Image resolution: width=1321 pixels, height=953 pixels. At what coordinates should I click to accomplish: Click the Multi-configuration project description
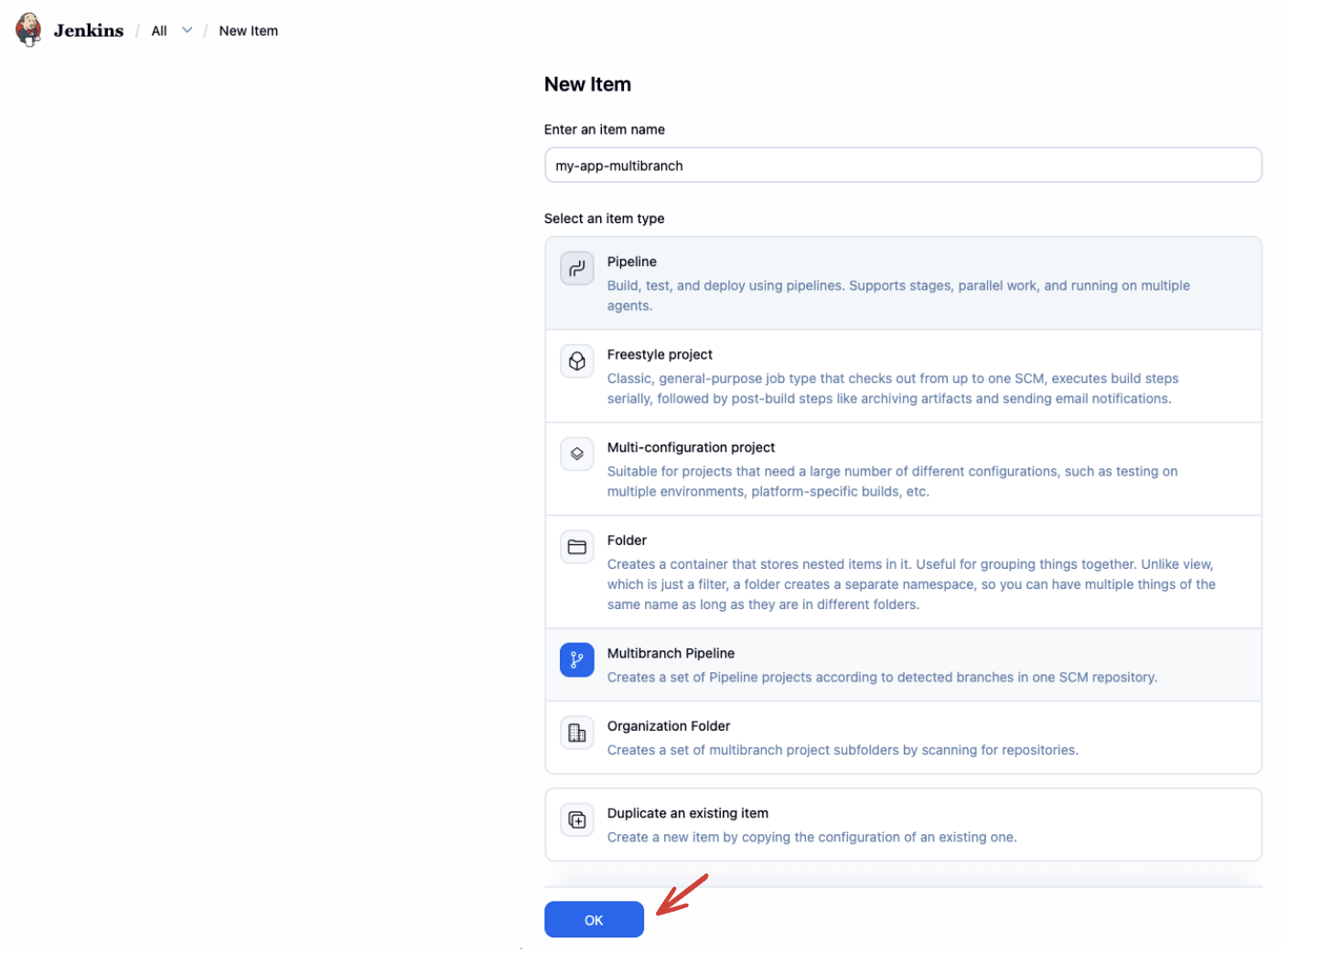coord(892,481)
